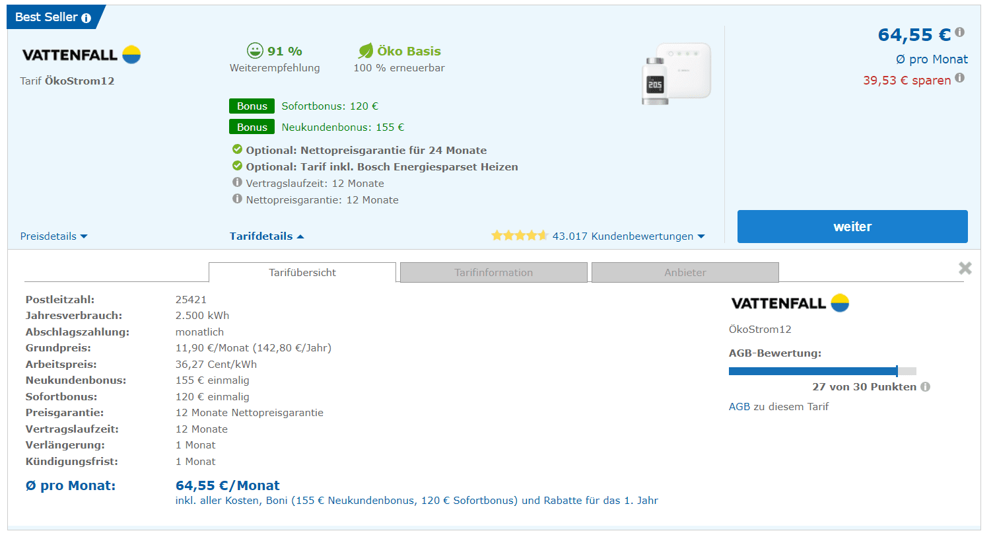Click the inkl. aller Kosten, Boni note

point(417,501)
